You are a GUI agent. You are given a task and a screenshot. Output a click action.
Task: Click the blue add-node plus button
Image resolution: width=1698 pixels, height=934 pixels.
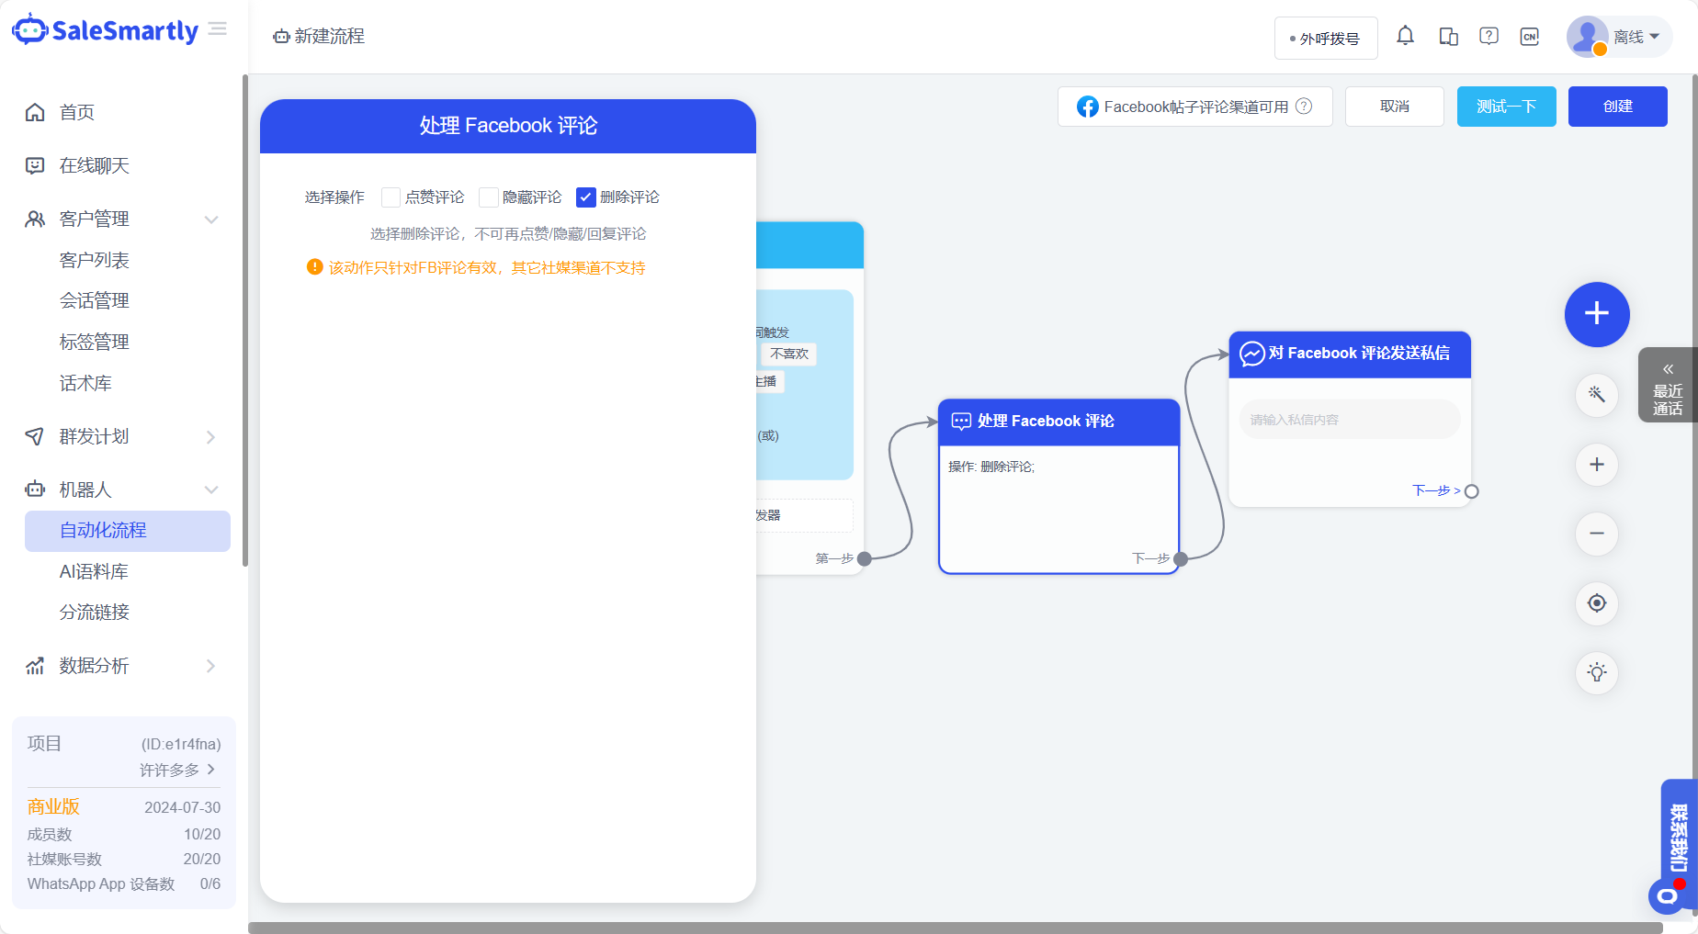click(1597, 314)
